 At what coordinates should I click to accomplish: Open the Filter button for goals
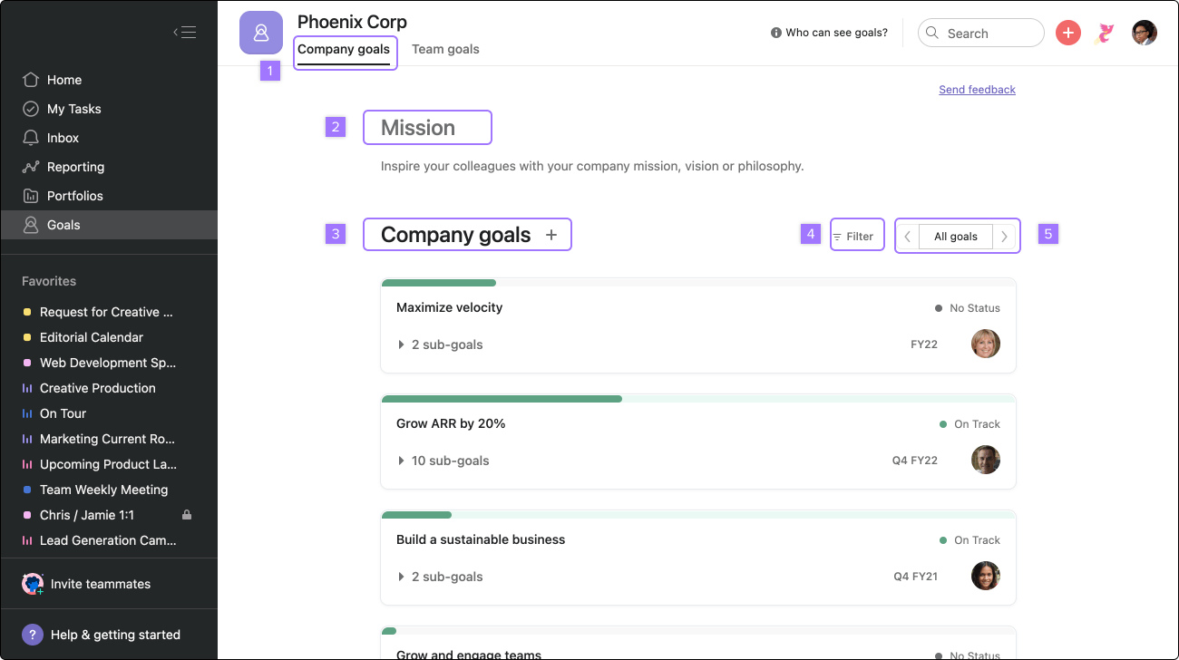pyautogui.click(x=854, y=237)
